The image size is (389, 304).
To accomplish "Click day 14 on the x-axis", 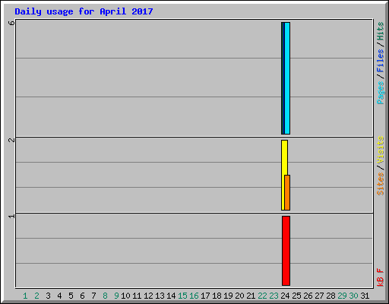I will [x=171, y=296].
